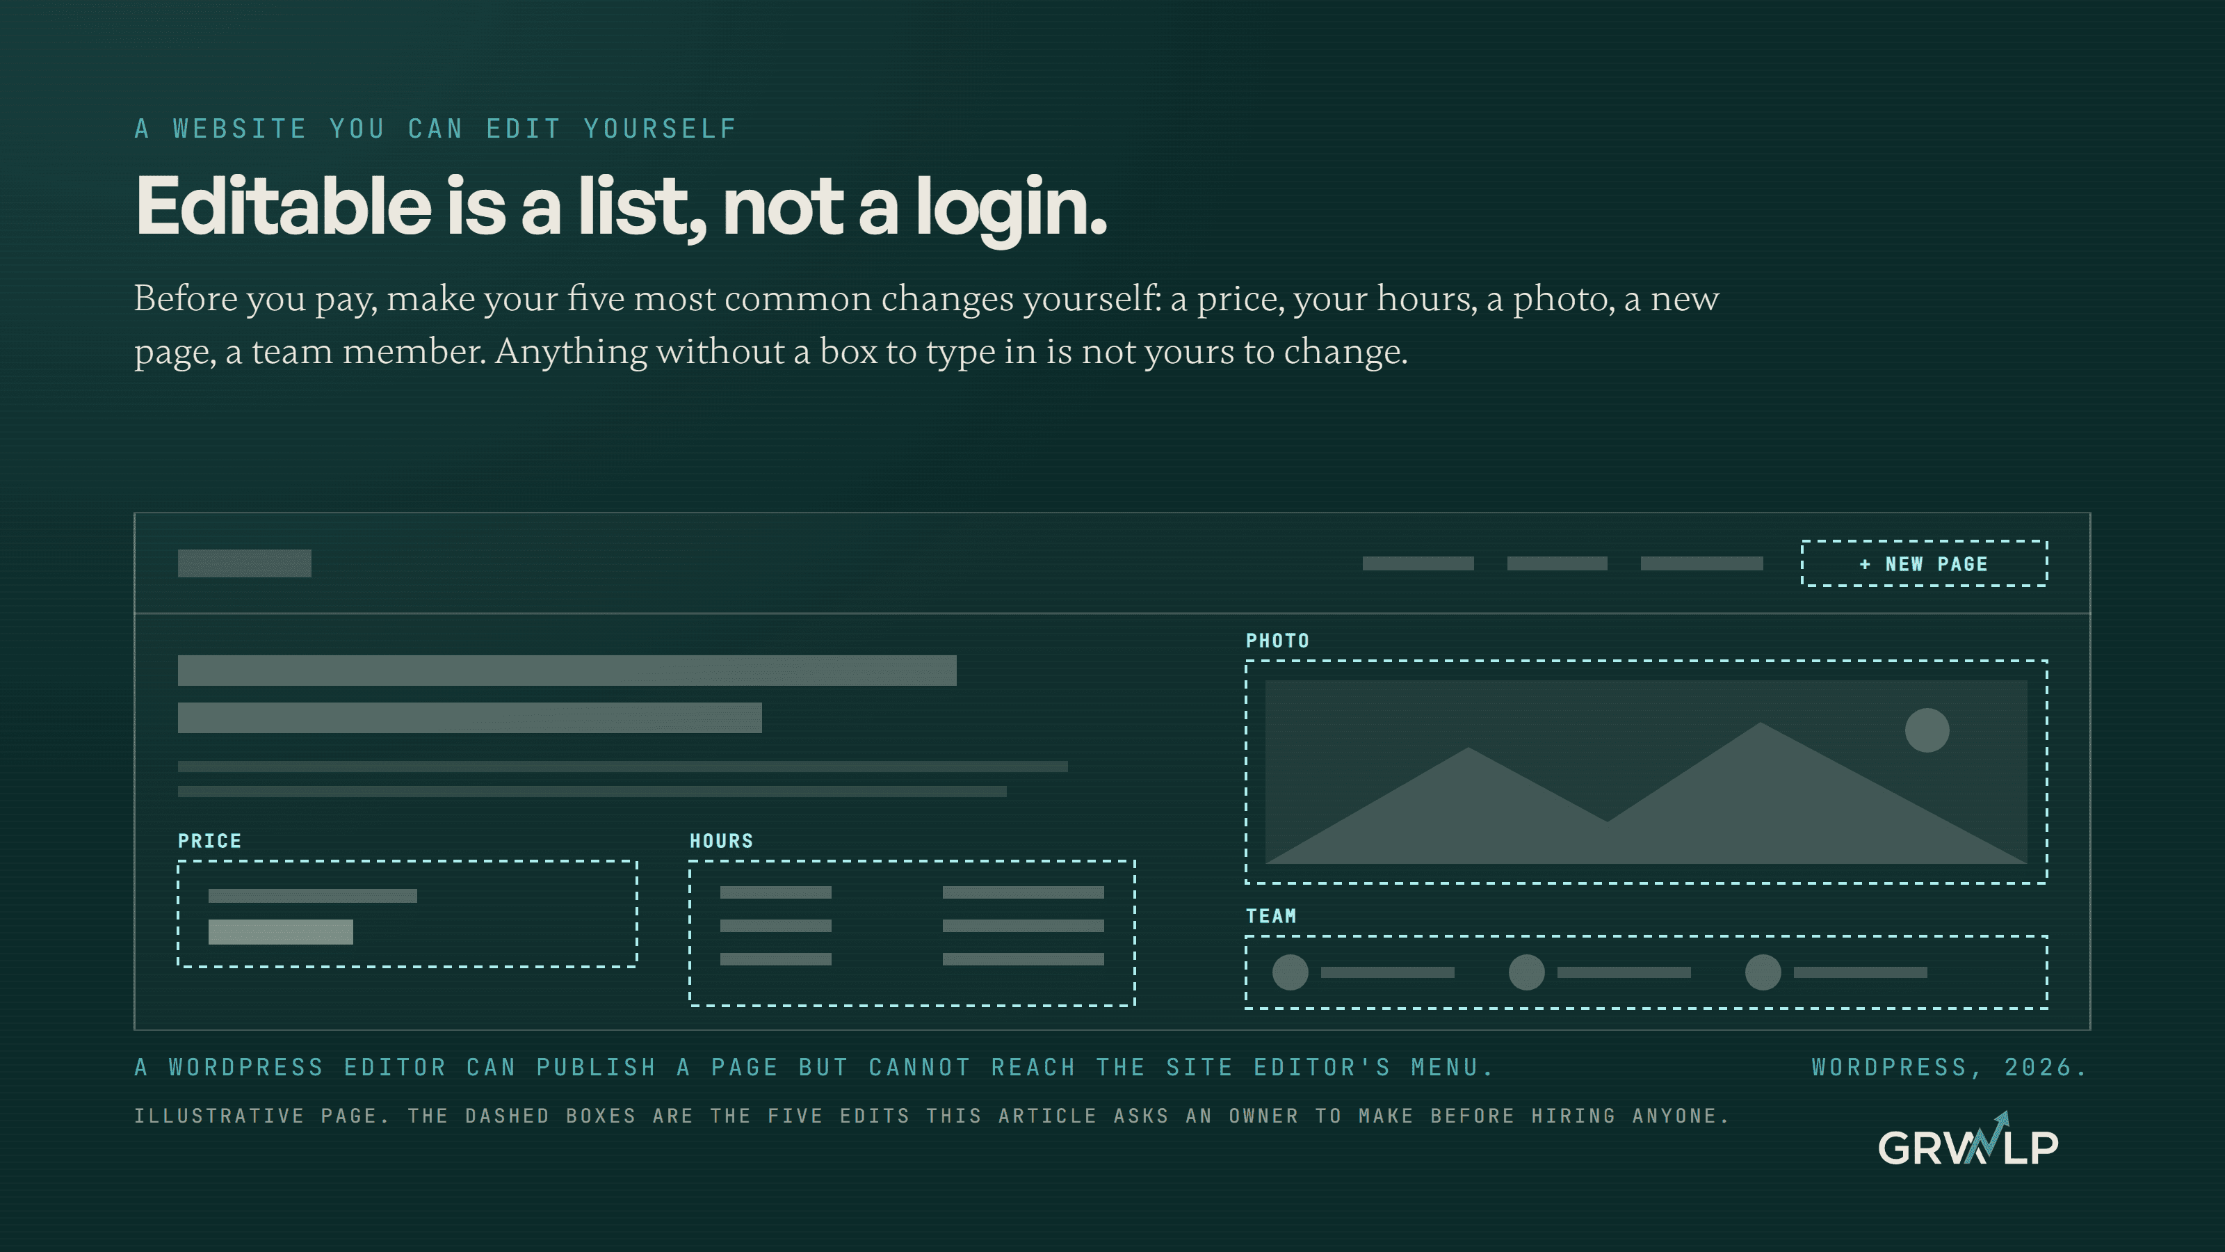Click the sun circle in photo placeholder
This screenshot has height=1252, width=2225.
[x=1927, y=730]
